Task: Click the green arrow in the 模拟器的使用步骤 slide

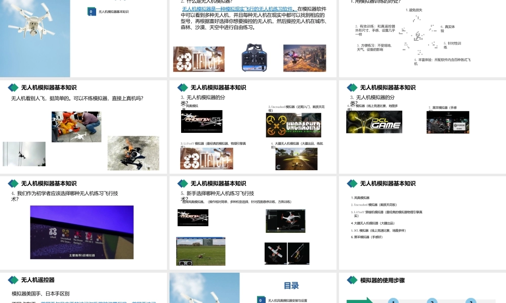Action: click(x=360, y=300)
